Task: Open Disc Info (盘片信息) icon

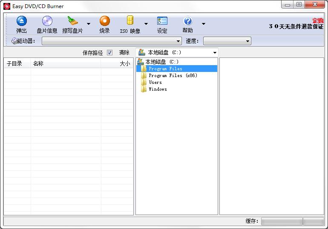Action: point(47,21)
